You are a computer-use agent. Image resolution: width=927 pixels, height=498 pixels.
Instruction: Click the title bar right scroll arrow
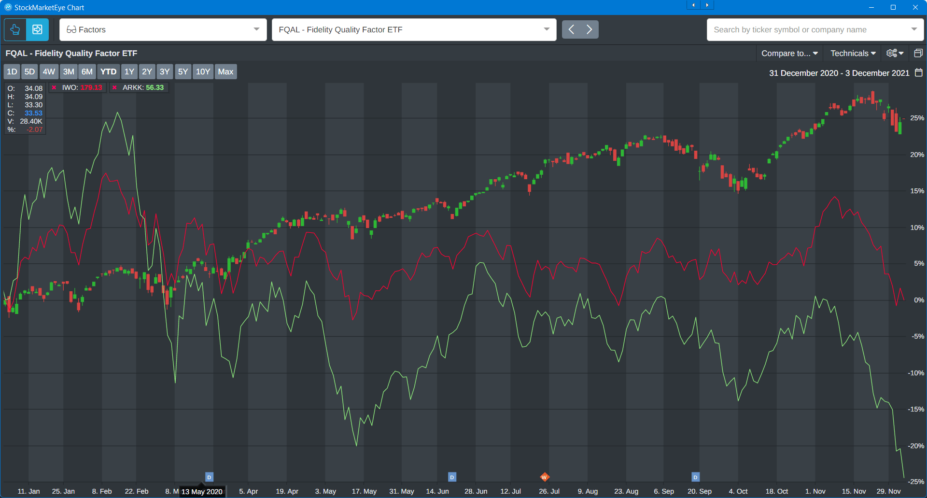pos(707,5)
